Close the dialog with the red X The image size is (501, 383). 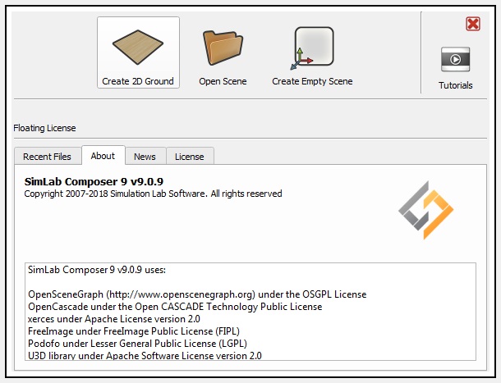click(x=473, y=24)
